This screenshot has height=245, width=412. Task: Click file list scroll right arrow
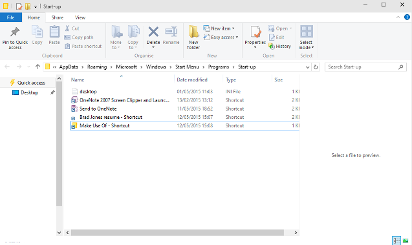coord(296,233)
